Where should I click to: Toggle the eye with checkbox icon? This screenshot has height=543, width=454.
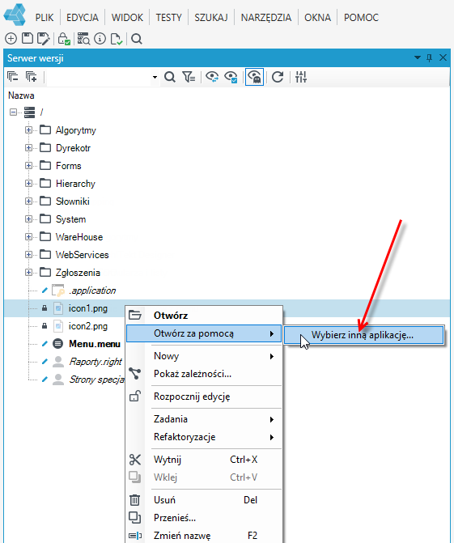(x=231, y=77)
